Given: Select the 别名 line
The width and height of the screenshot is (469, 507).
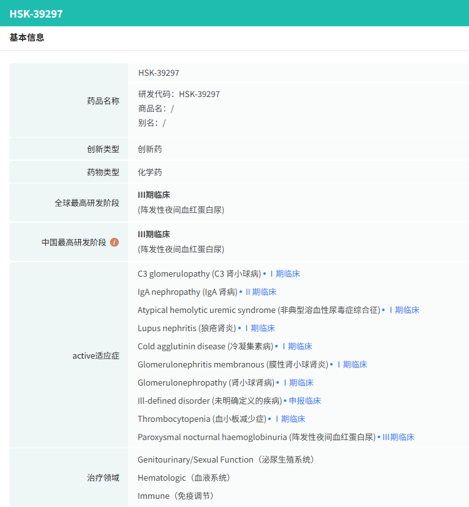Looking at the screenshot, I should click(152, 123).
